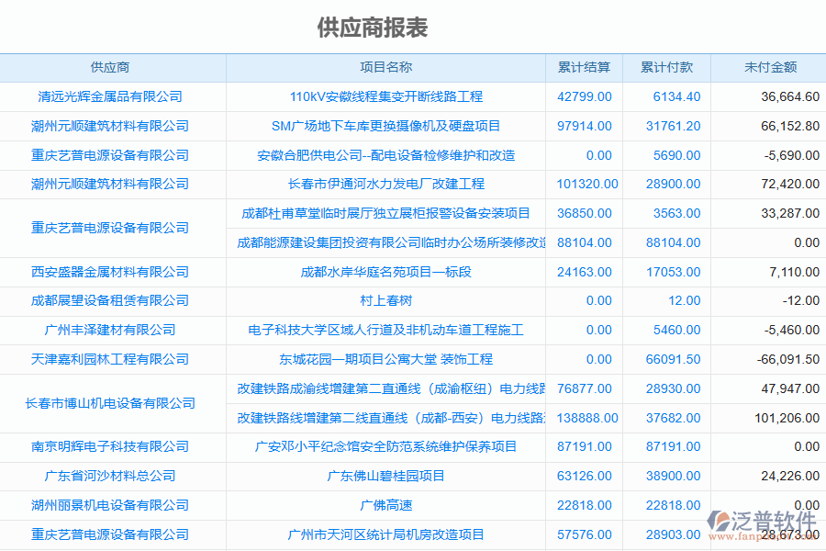Open project 村上春树 details

tap(385, 300)
